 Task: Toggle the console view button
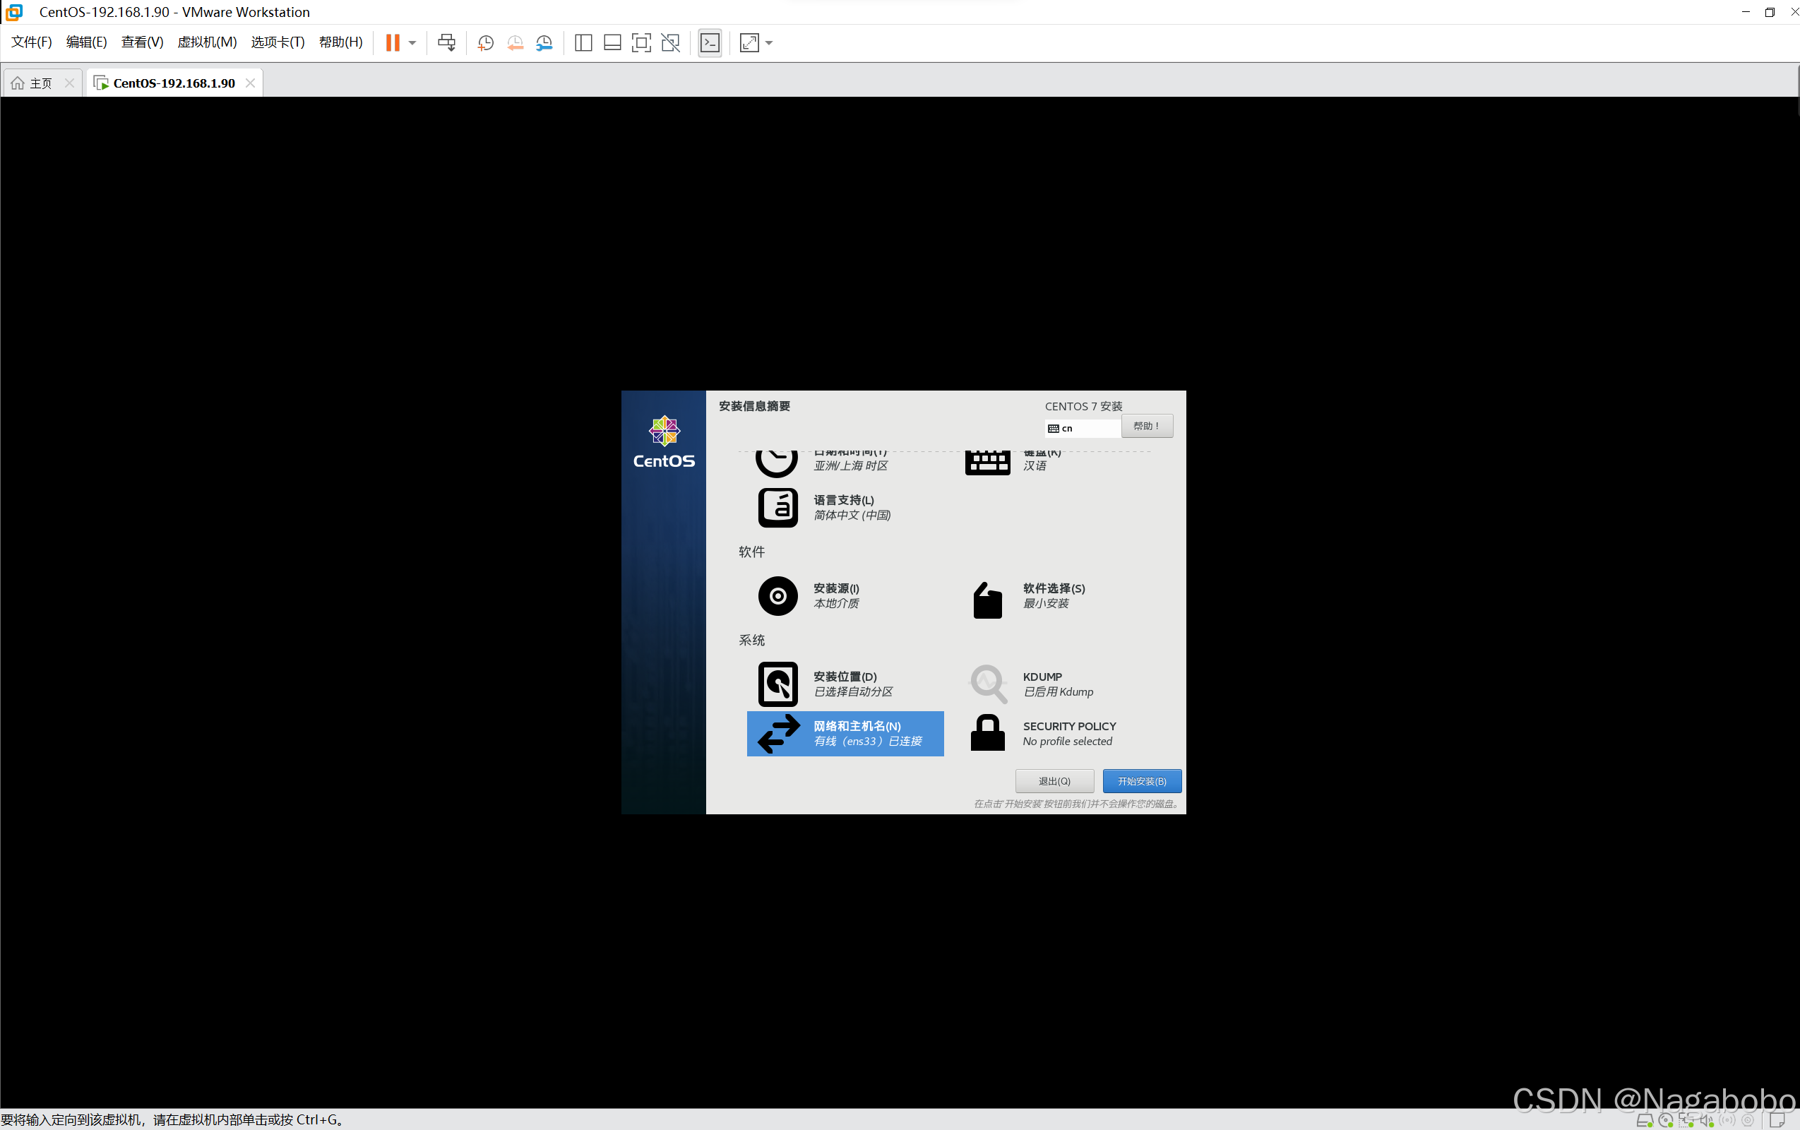click(709, 42)
